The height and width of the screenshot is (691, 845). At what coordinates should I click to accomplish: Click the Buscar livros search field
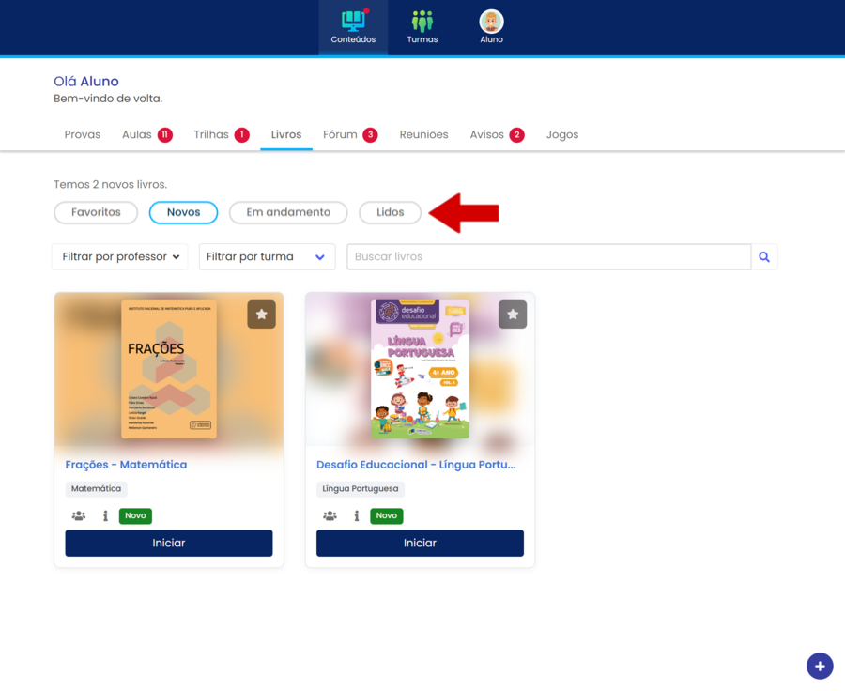(x=548, y=257)
